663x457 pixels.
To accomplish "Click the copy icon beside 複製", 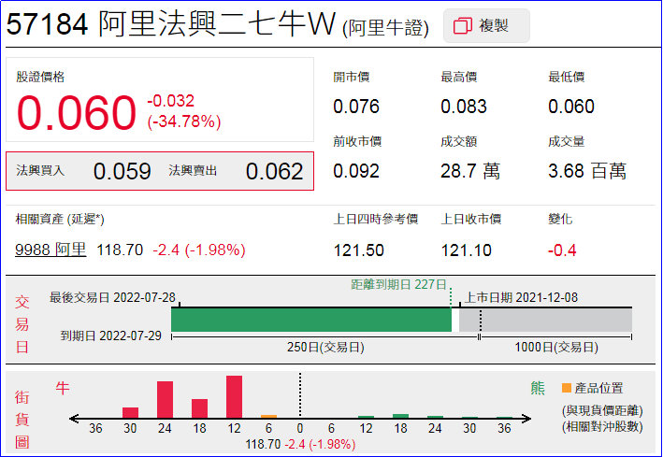I will 461,26.
